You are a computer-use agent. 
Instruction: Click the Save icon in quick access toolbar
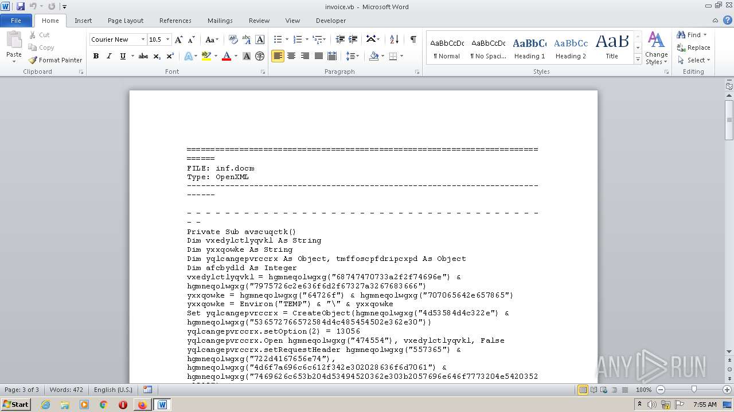click(21, 6)
